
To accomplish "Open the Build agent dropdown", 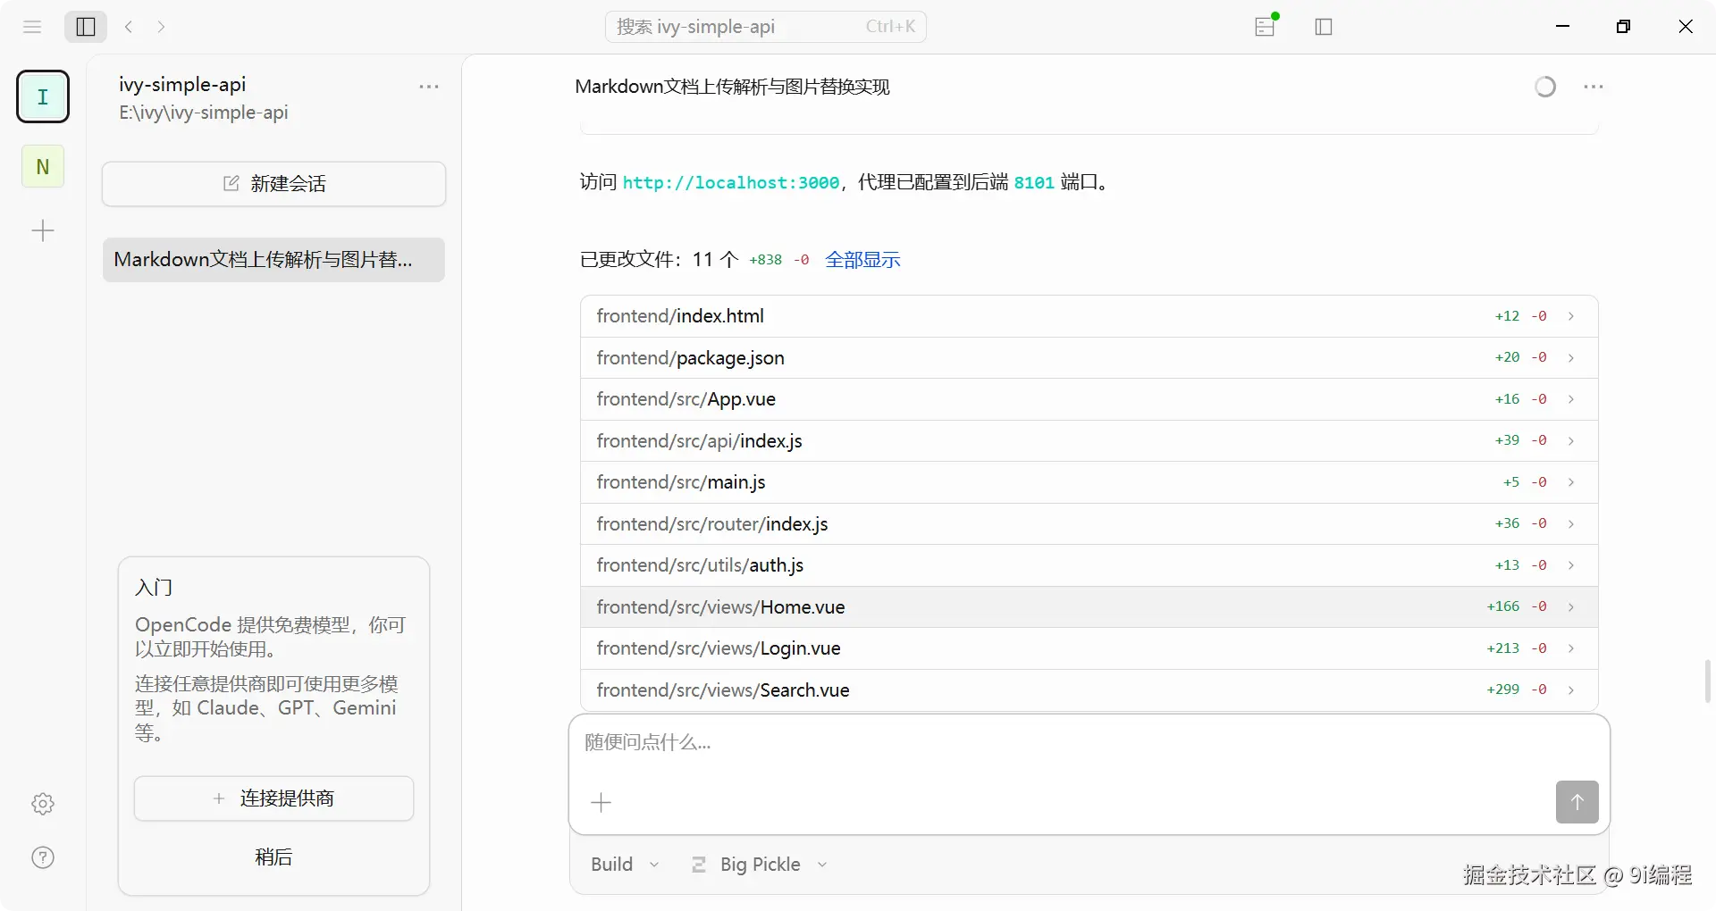I will pos(625,865).
